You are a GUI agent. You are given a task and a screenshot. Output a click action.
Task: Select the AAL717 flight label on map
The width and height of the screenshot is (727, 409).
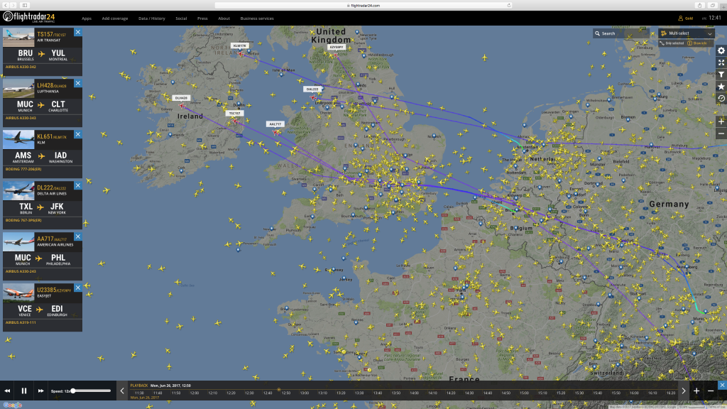(275, 124)
